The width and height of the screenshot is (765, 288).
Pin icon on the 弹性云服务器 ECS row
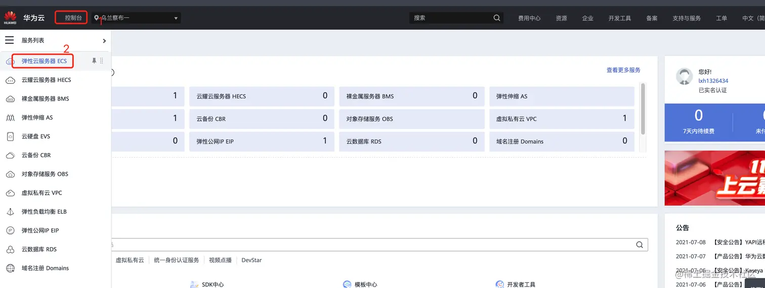click(x=94, y=61)
